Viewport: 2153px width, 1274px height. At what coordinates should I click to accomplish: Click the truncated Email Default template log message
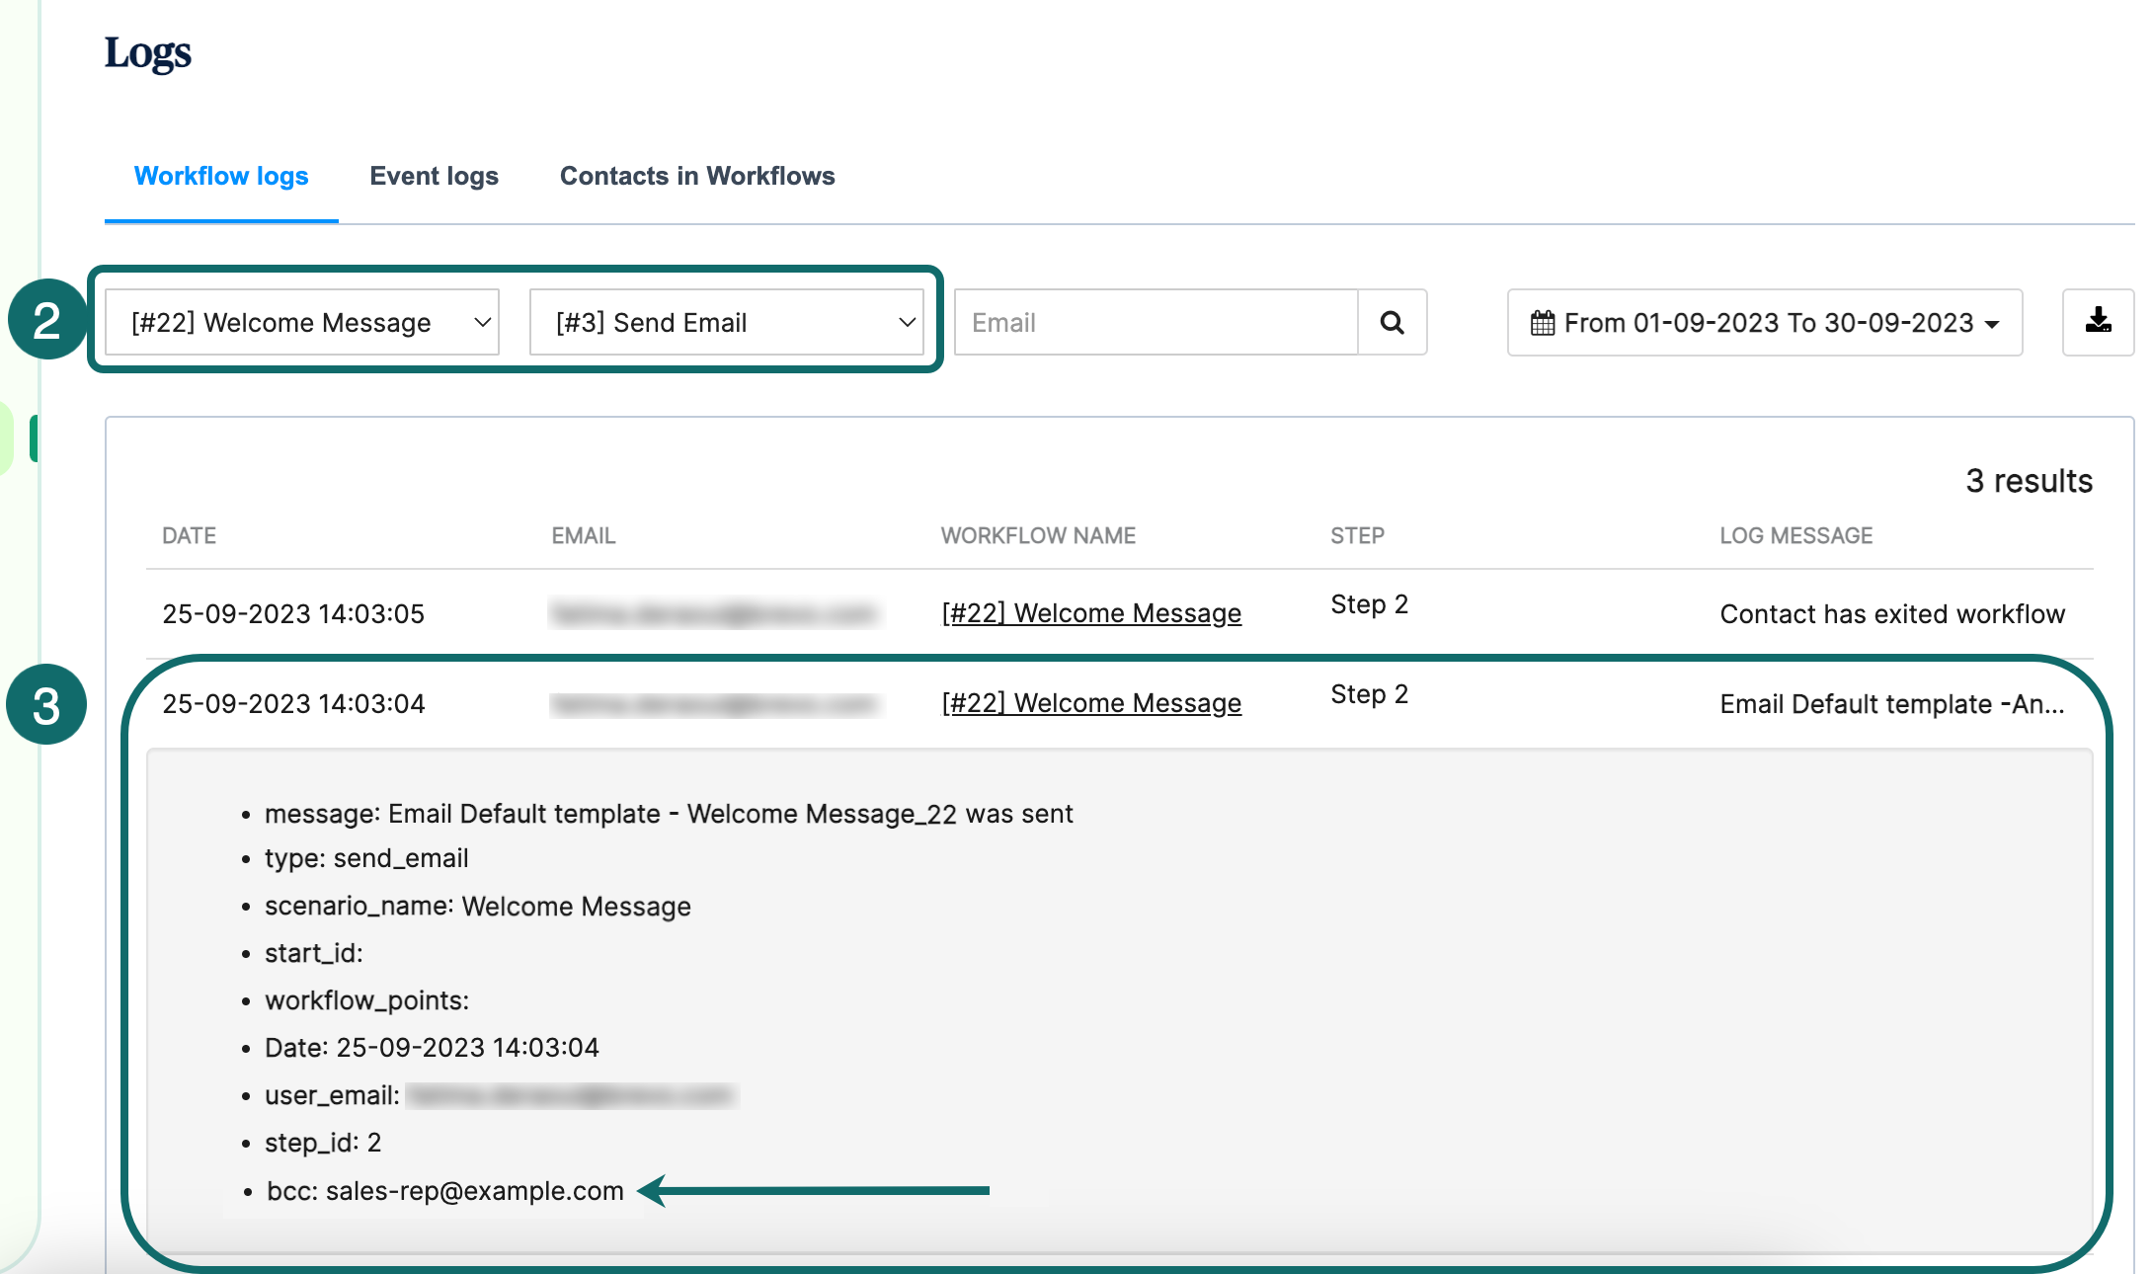pyautogui.click(x=1891, y=703)
